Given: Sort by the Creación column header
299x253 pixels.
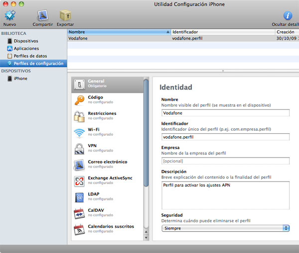Looking at the screenshot, I should point(287,32).
